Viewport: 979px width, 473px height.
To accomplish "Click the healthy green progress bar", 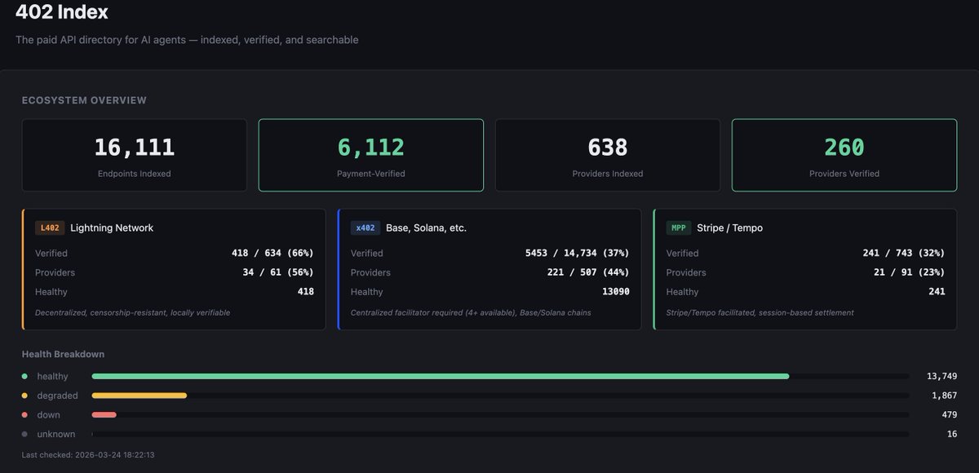I will 441,376.
